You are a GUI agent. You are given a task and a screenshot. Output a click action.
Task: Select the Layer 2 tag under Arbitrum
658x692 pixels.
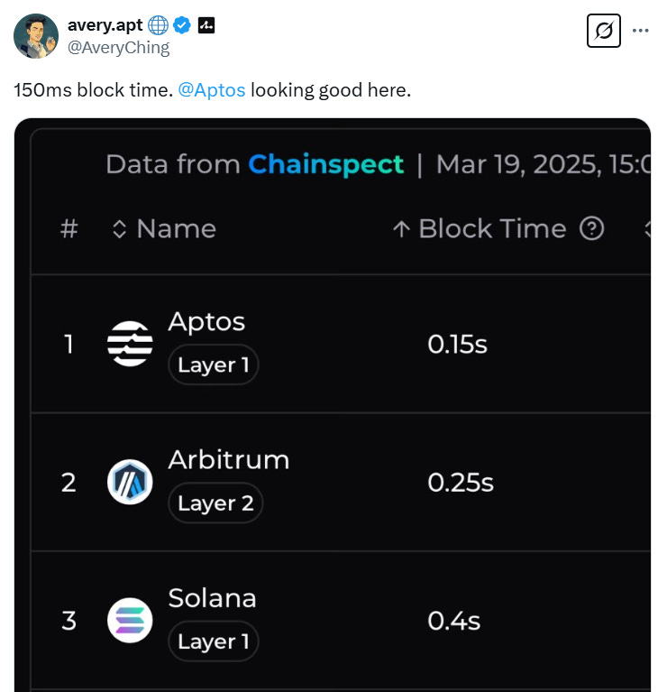215,503
